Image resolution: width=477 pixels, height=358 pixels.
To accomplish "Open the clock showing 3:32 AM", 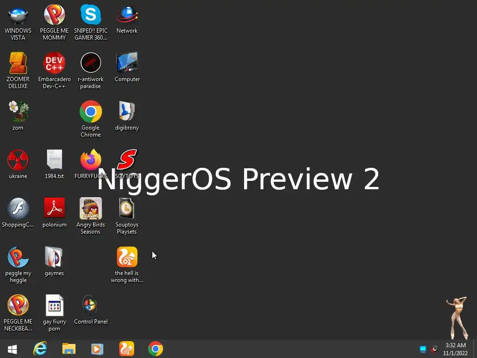I will coord(456,349).
